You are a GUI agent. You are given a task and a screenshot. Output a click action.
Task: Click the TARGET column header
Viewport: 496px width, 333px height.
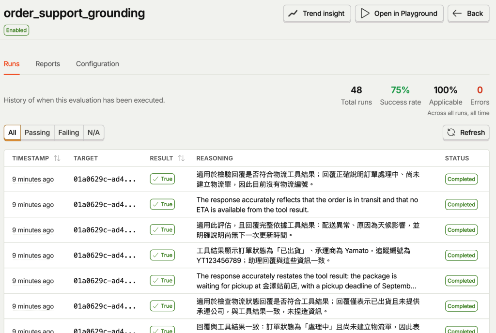tap(86, 158)
